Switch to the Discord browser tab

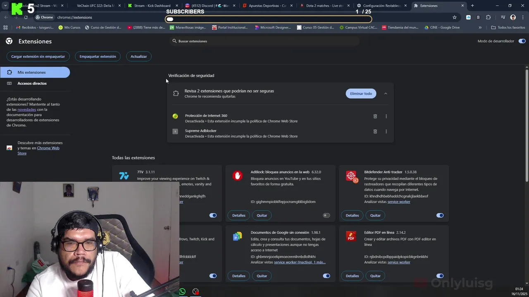[210, 6]
